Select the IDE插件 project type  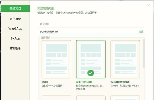15,48
